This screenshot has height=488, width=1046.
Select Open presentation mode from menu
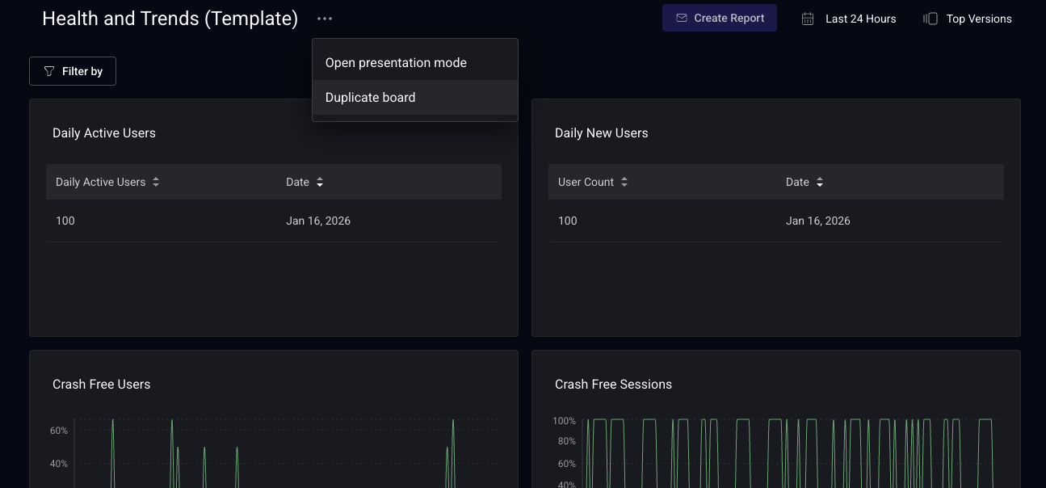[396, 63]
